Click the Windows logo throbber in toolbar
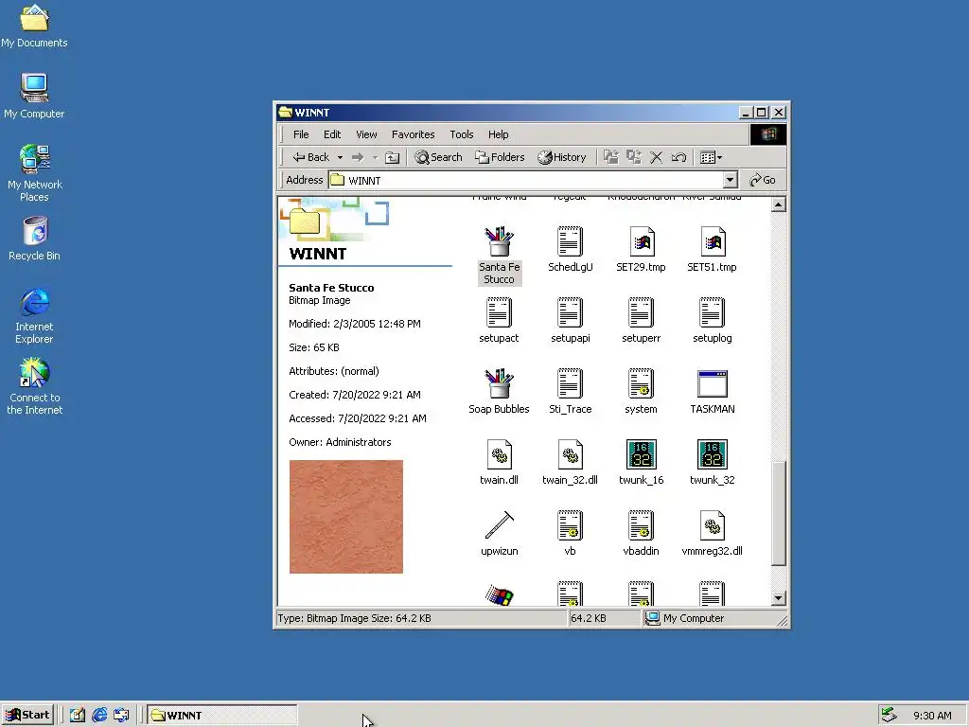This screenshot has width=969, height=727. pyautogui.click(x=768, y=134)
